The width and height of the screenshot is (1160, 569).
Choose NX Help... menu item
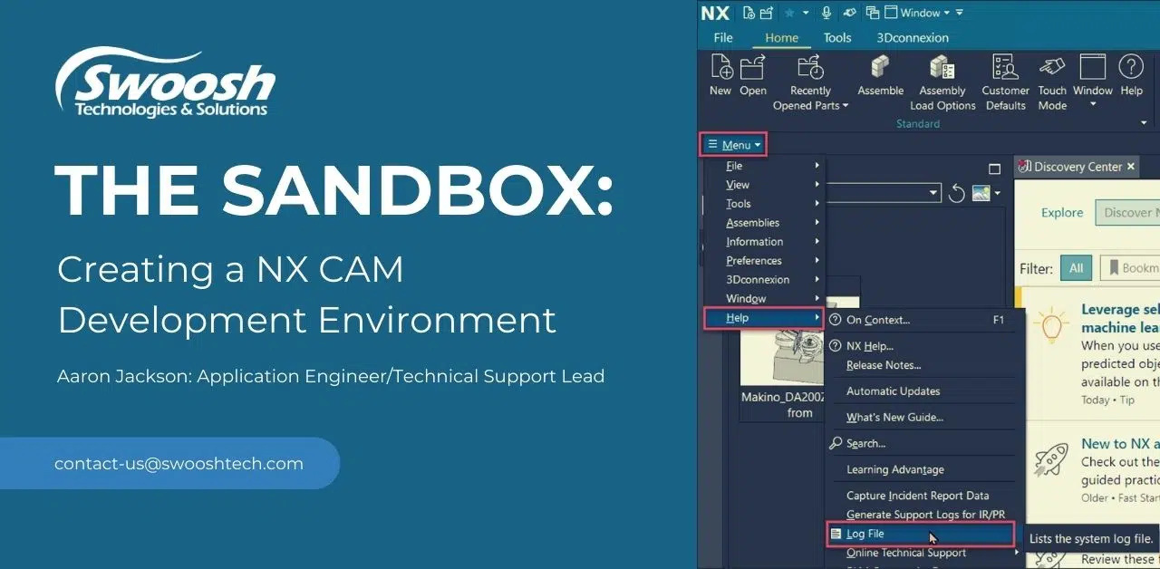coord(924,346)
